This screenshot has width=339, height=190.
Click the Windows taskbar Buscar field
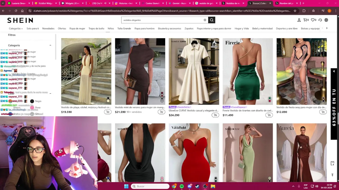tap(150, 186)
